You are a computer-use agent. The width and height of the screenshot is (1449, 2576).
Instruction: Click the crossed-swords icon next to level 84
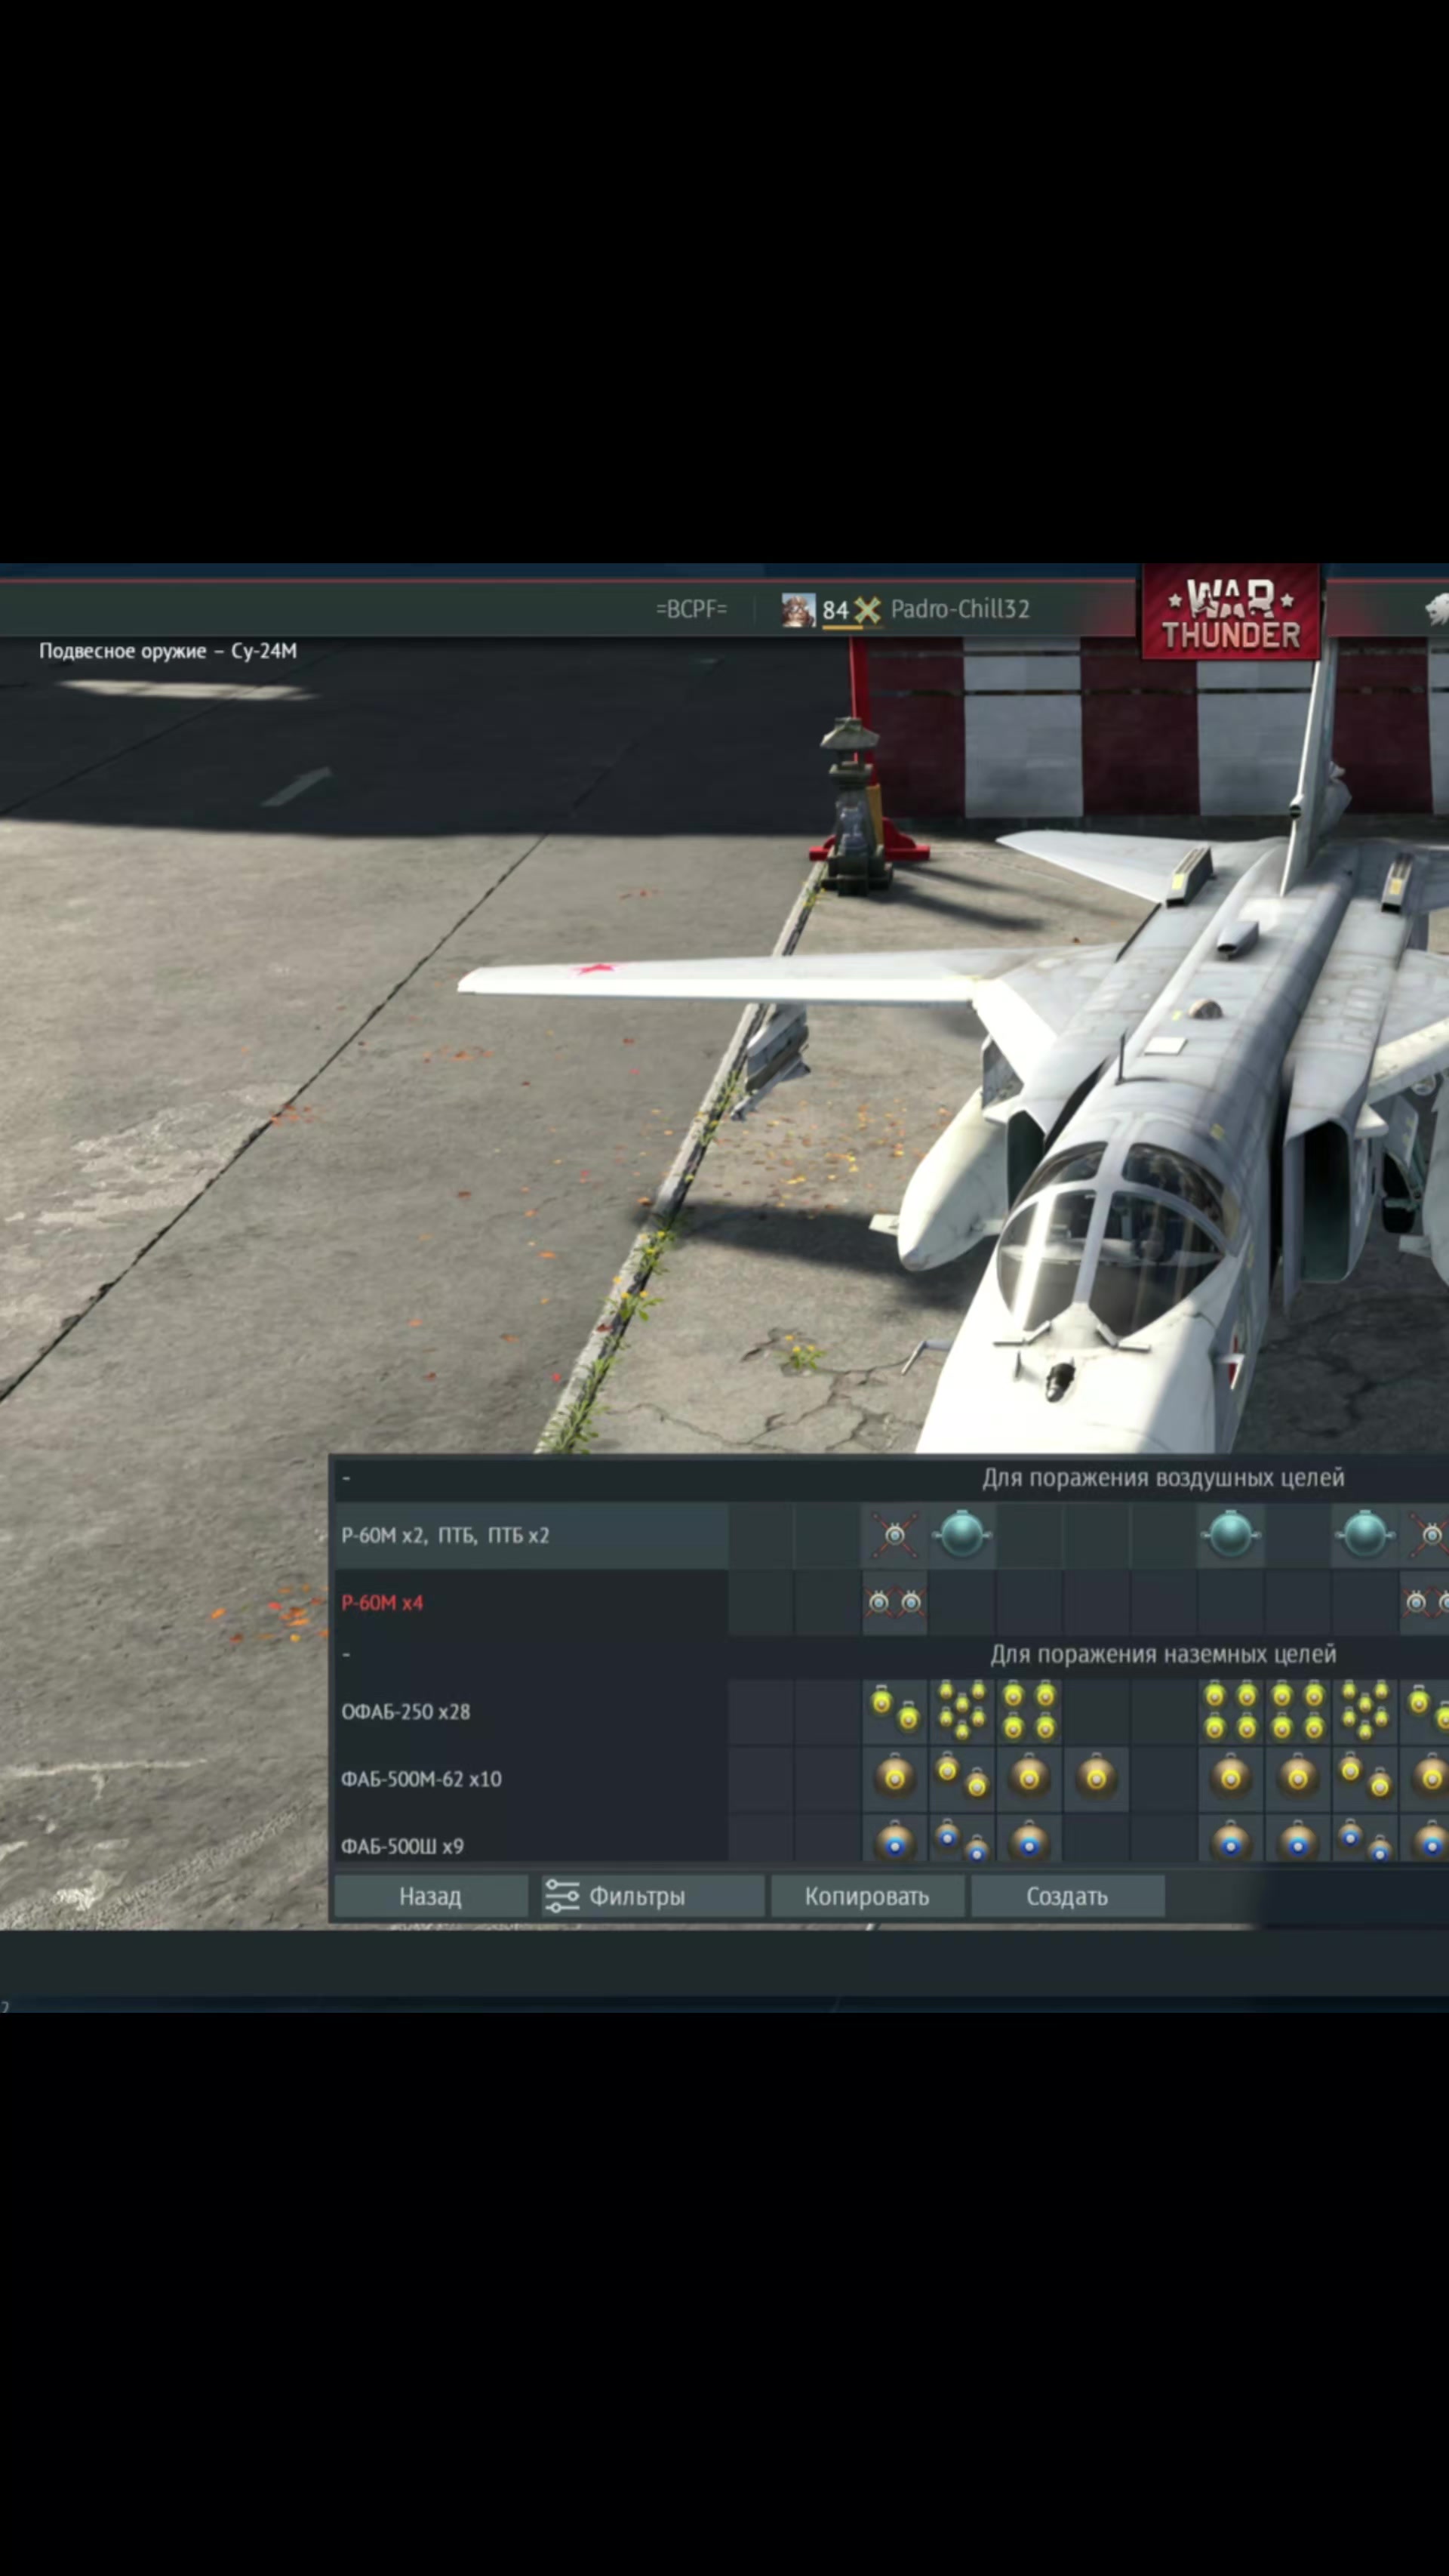[867, 610]
